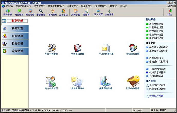The width and height of the screenshot is (177, 113).
Task: Click 代扣流水帐查询 link
Action: 157,73
